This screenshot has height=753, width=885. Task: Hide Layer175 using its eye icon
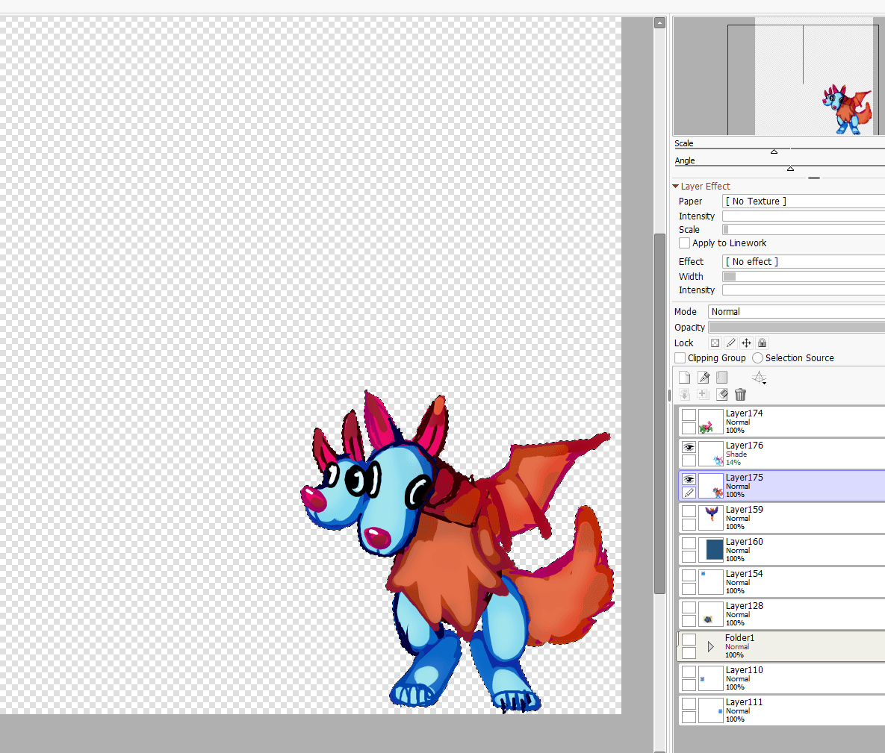[x=689, y=479]
